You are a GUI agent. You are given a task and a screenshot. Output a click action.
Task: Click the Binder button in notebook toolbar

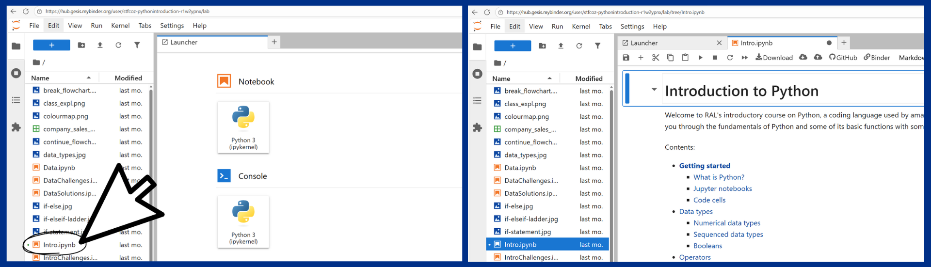click(877, 58)
